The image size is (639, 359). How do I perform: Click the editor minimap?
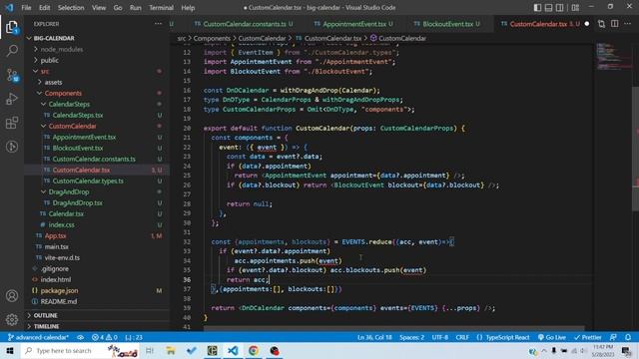(613, 57)
